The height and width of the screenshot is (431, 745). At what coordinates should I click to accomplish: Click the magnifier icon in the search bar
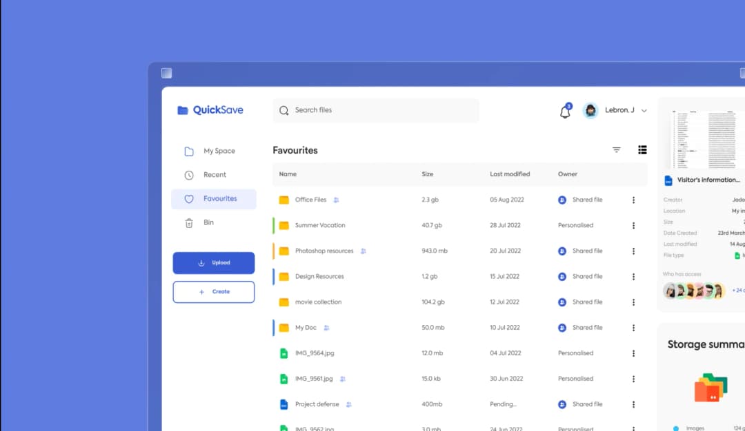click(284, 110)
